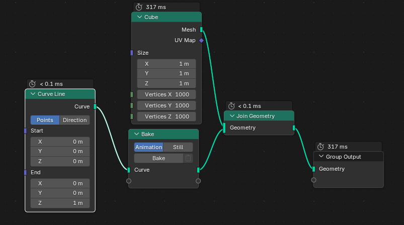Click the Join Geometry timing clock icon
This screenshot has width=404, height=225.
(x=231, y=106)
